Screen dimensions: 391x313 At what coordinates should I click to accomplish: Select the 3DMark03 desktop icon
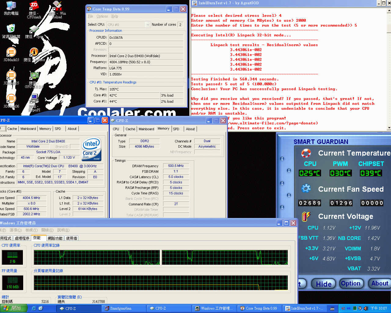click(x=11, y=54)
